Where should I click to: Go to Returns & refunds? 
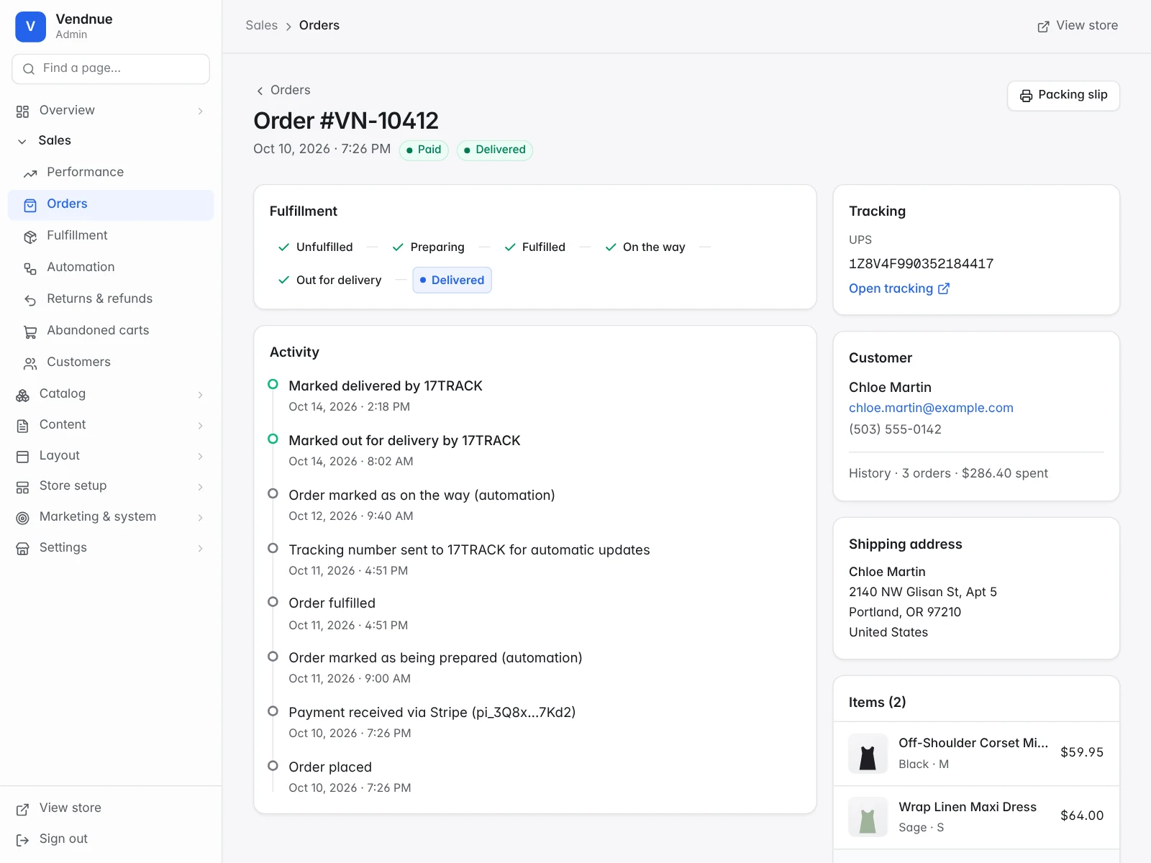(111, 299)
